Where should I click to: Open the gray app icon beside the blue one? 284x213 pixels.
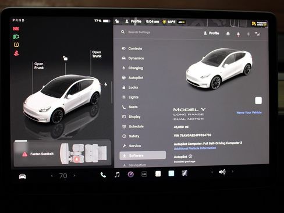coord(184,173)
